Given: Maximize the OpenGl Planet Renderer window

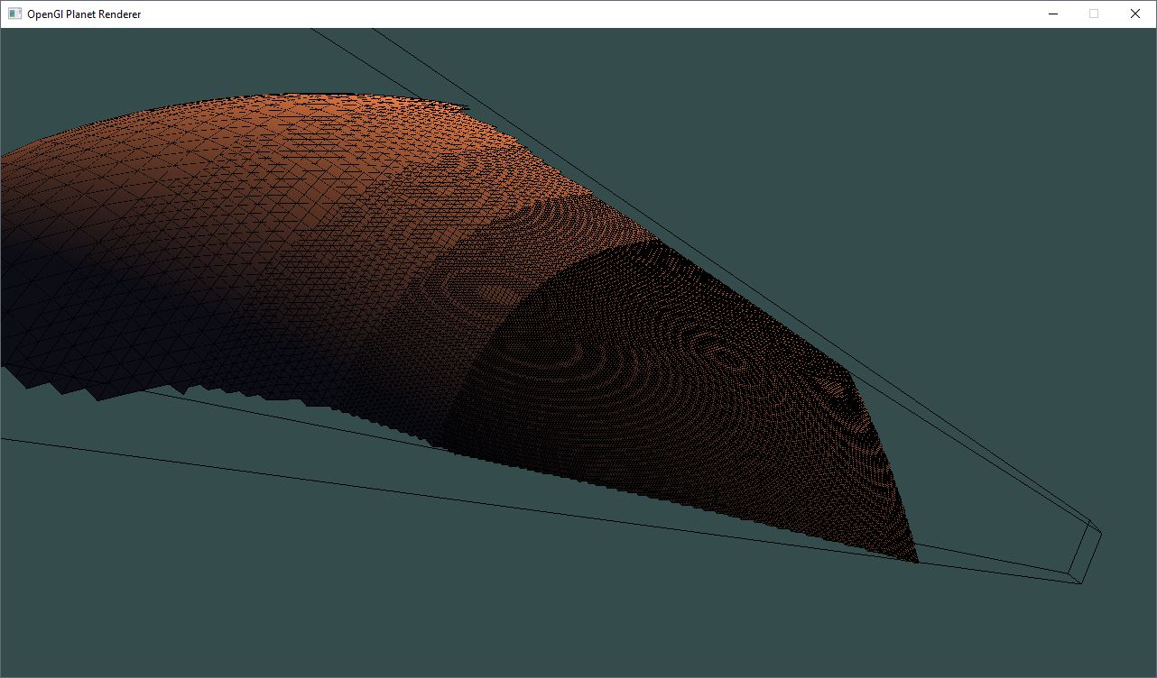Looking at the screenshot, I should click(1093, 14).
